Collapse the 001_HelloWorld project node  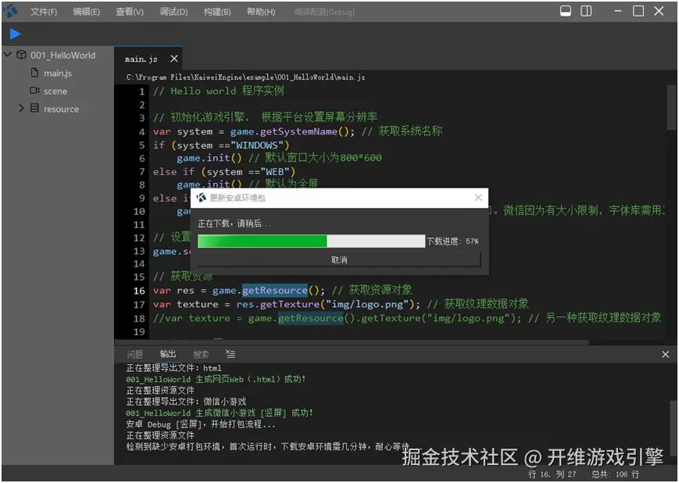(7, 55)
